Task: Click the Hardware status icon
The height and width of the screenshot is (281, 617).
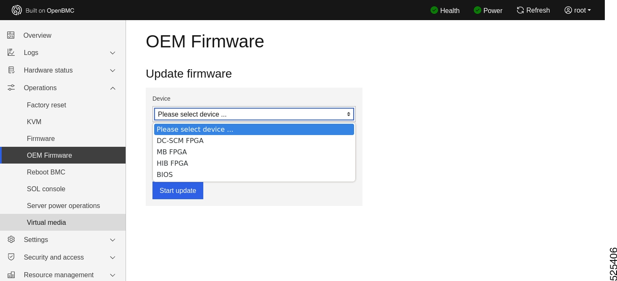Action: coord(11,70)
